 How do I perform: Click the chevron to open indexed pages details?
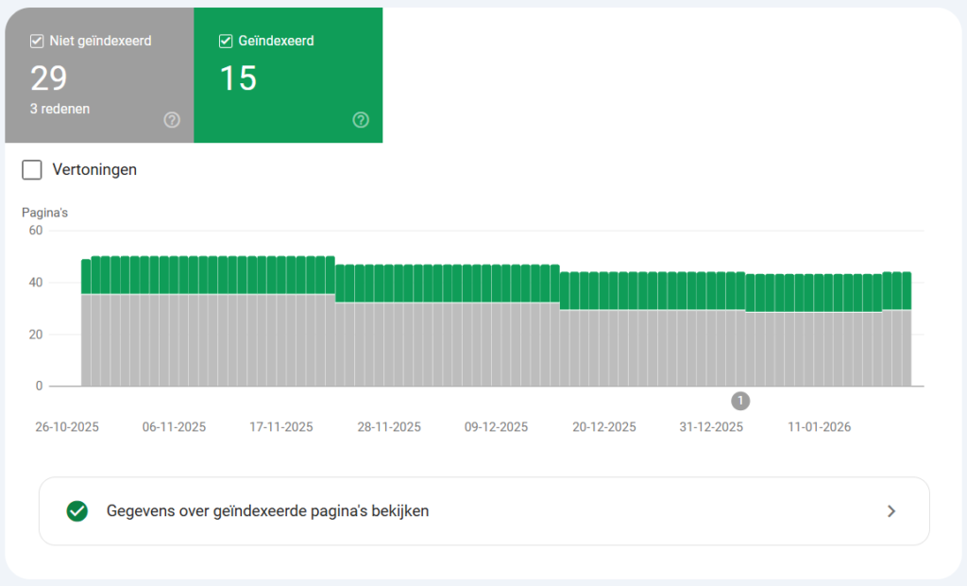891,510
